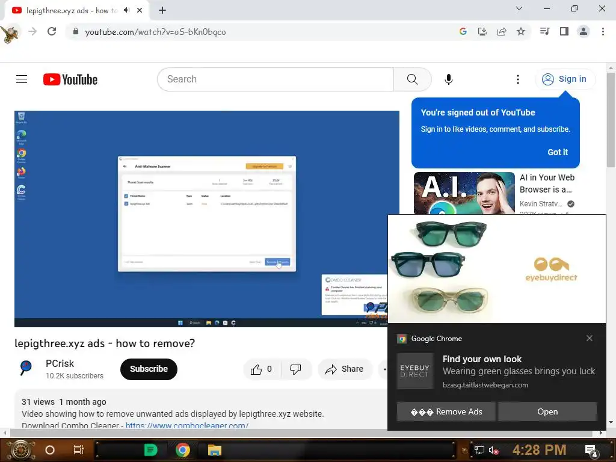
Task: Open the Chrome profile avatar
Action: [x=584, y=31]
